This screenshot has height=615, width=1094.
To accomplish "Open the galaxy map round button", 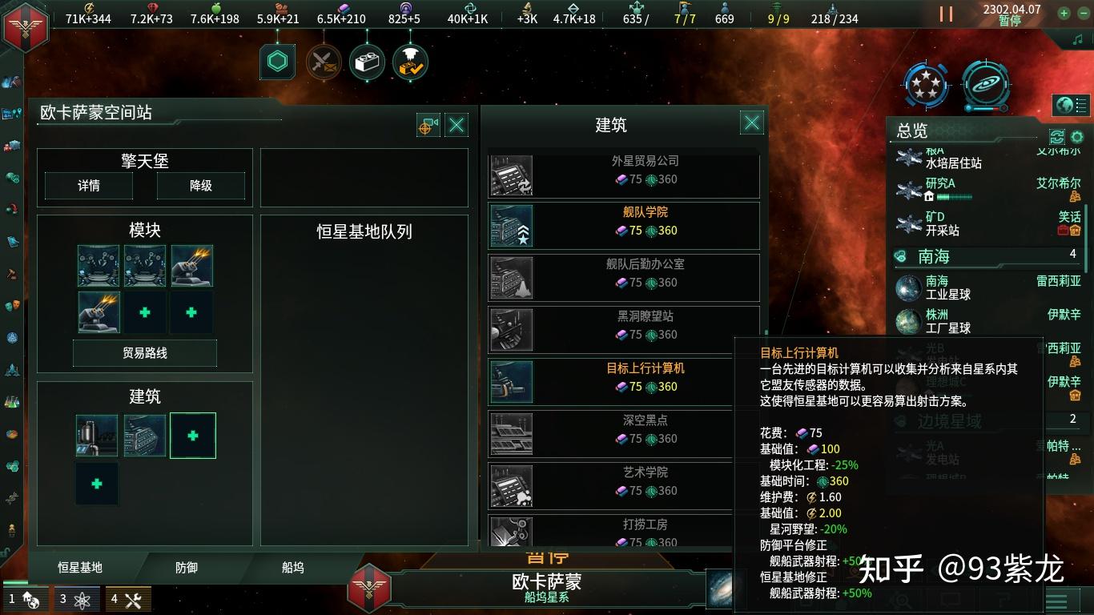I will pos(985,86).
